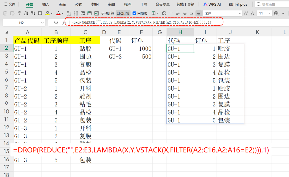Switch to 自动计算 auto calculation
This screenshot has width=289, height=177.
click(123, 13)
